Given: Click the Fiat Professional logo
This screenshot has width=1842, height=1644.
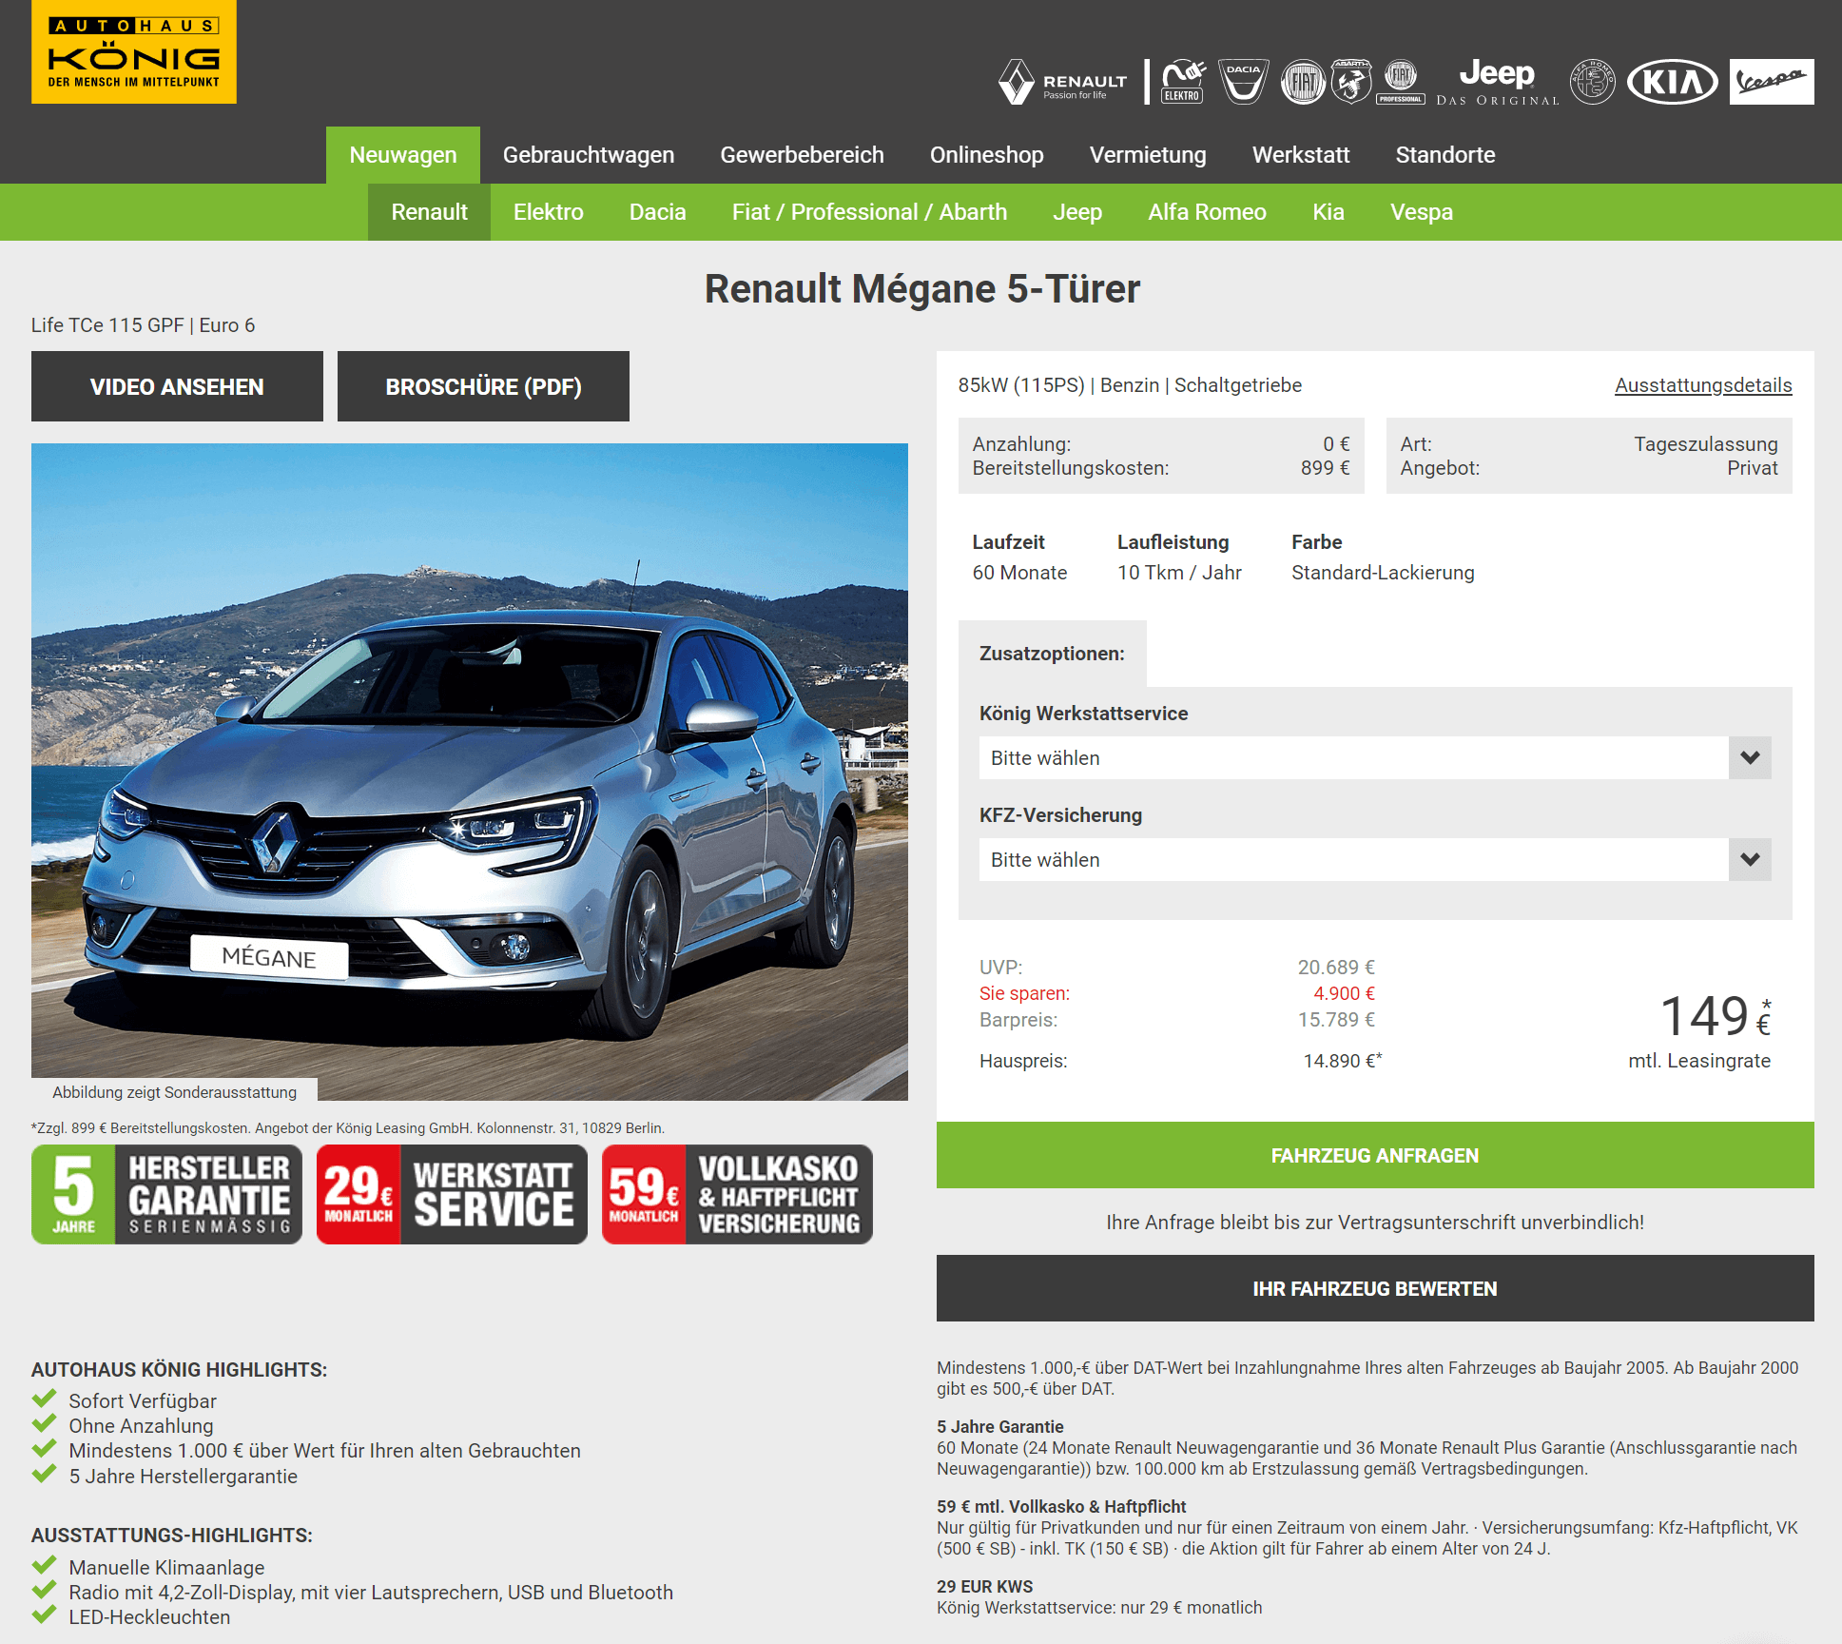Looking at the screenshot, I should point(1401,82).
